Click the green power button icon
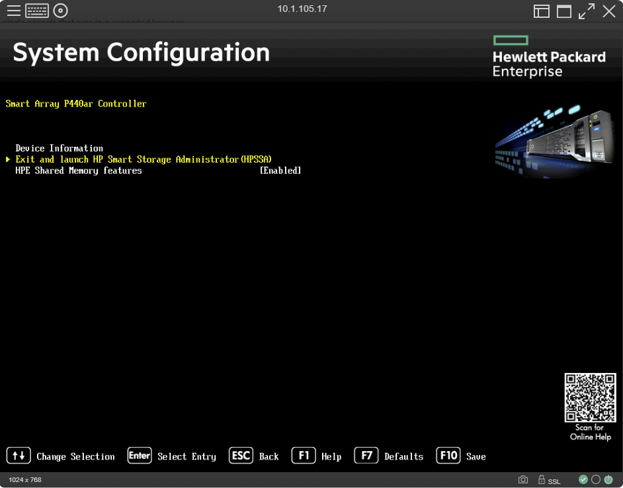Image resolution: width=623 pixels, height=488 pixels. coord(608,479)
